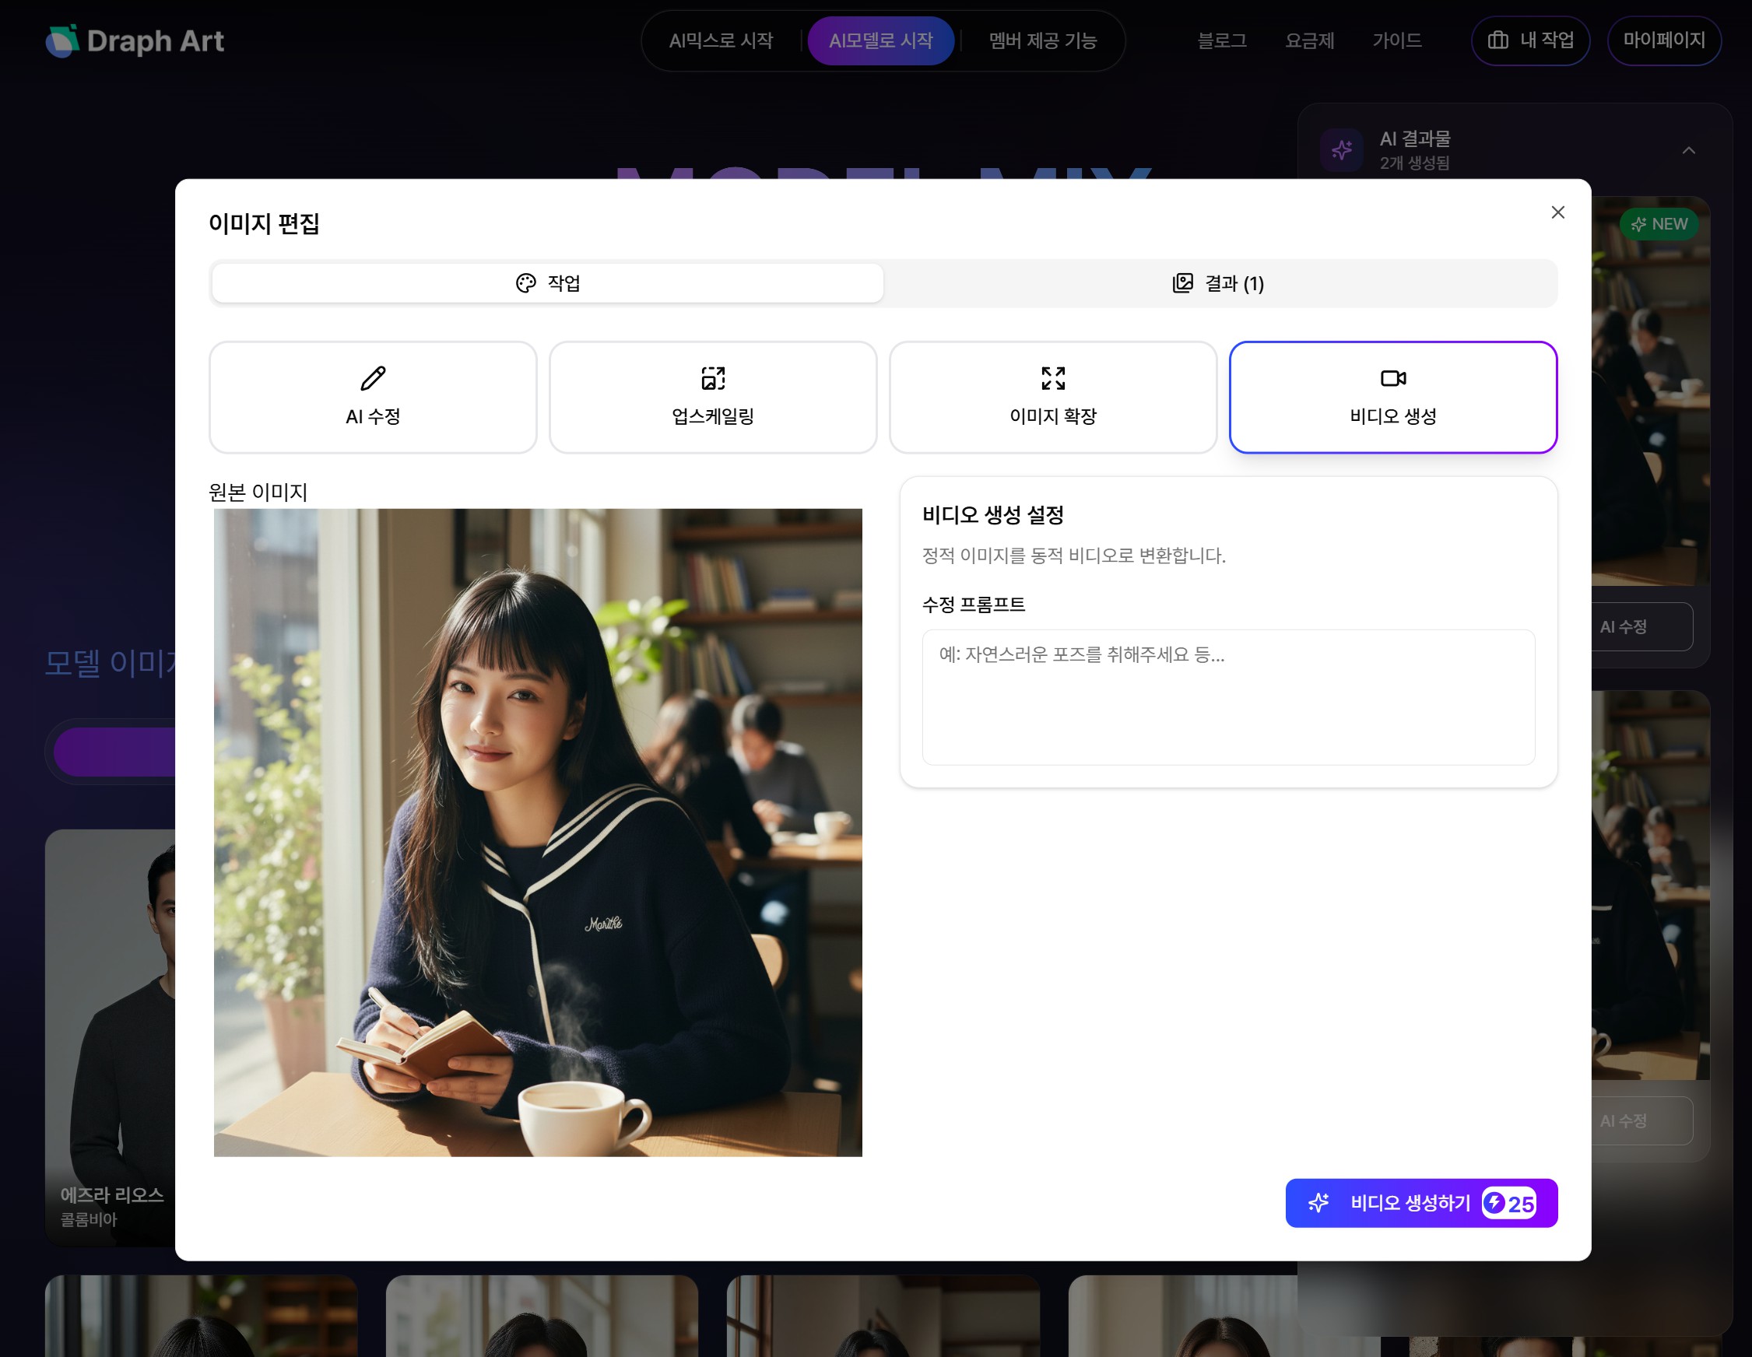This screenshot has height=1357, width=1752.
Task: Open 마이페이지
Action: tap(1664, 41)
